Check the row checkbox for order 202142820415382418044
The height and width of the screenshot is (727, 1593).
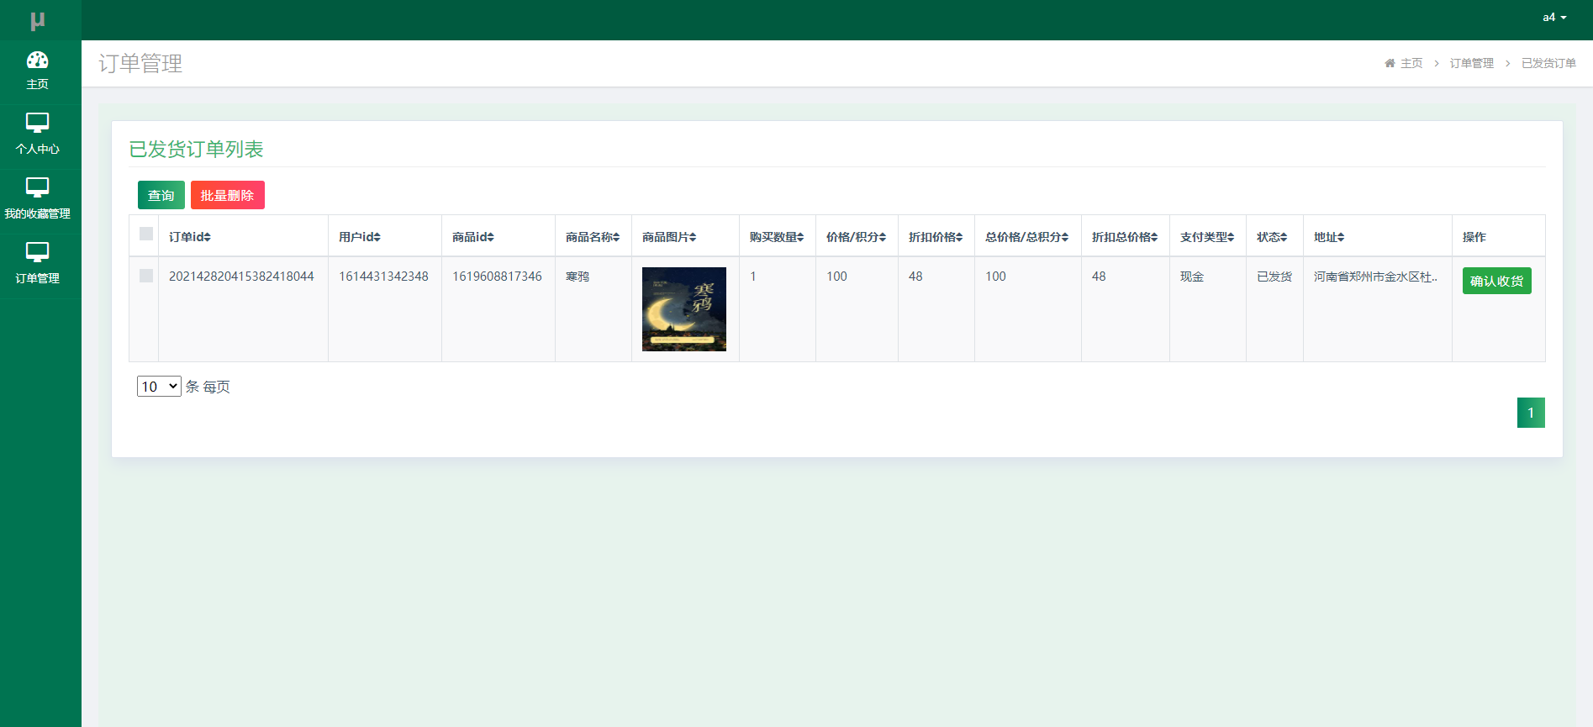point(146,276)
